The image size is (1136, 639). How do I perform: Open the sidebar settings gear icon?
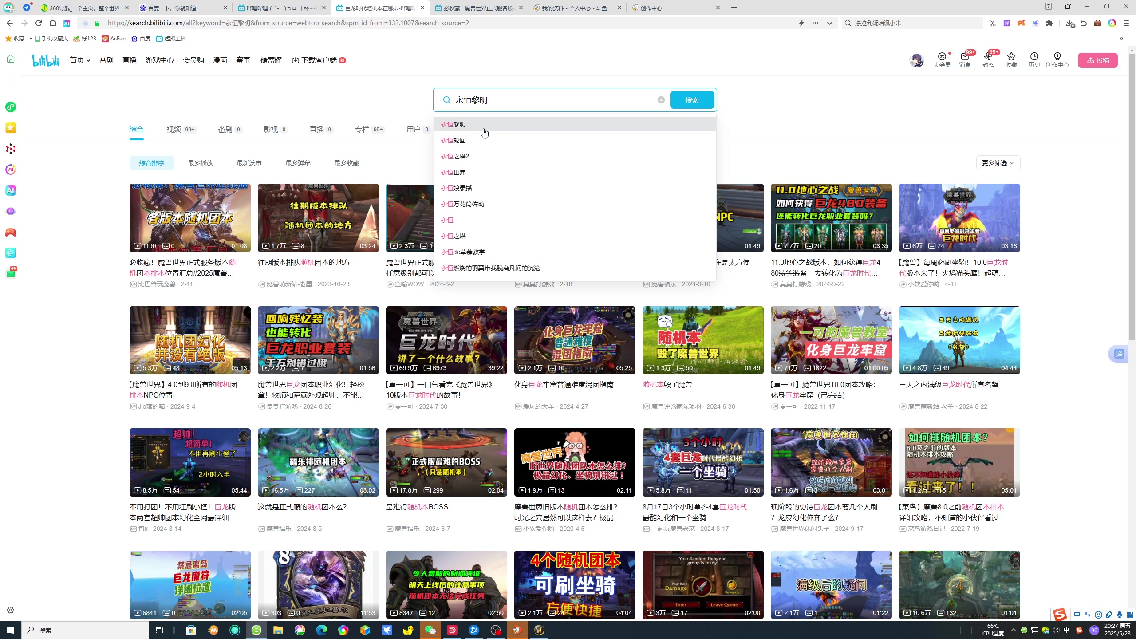pos(11,610)
